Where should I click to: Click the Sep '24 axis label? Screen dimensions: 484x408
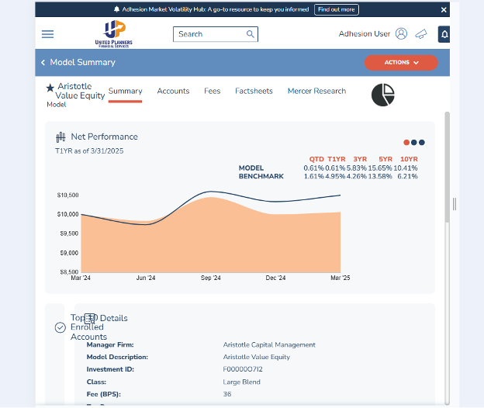pyautogui.click(x=210, y=278)
